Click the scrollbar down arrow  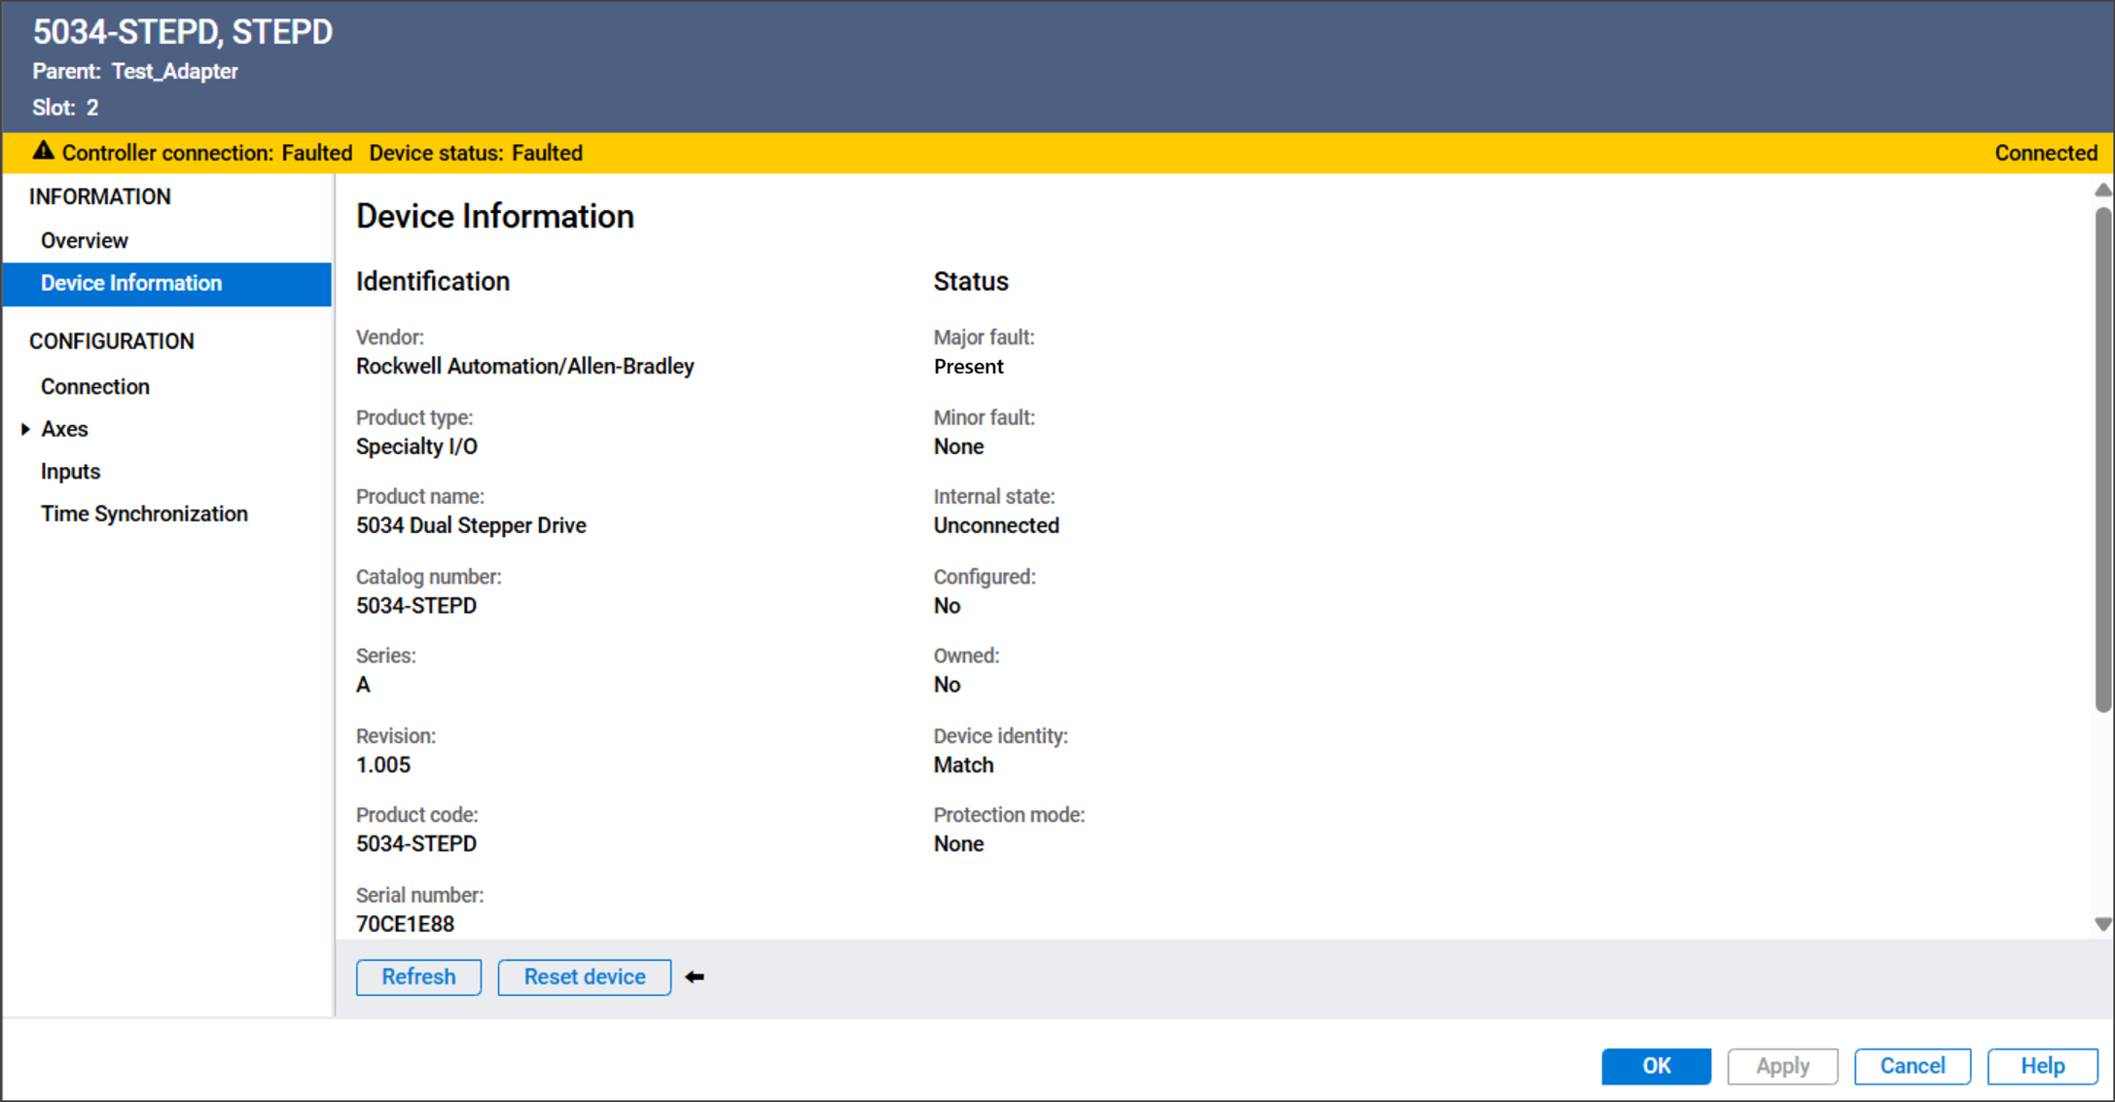2103,924
